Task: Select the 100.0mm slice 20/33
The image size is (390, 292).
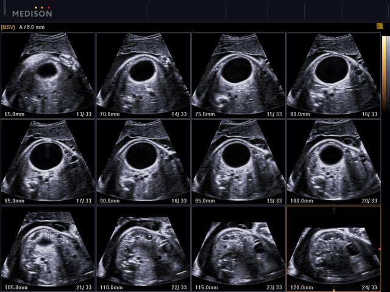Action: click(333, 161)
